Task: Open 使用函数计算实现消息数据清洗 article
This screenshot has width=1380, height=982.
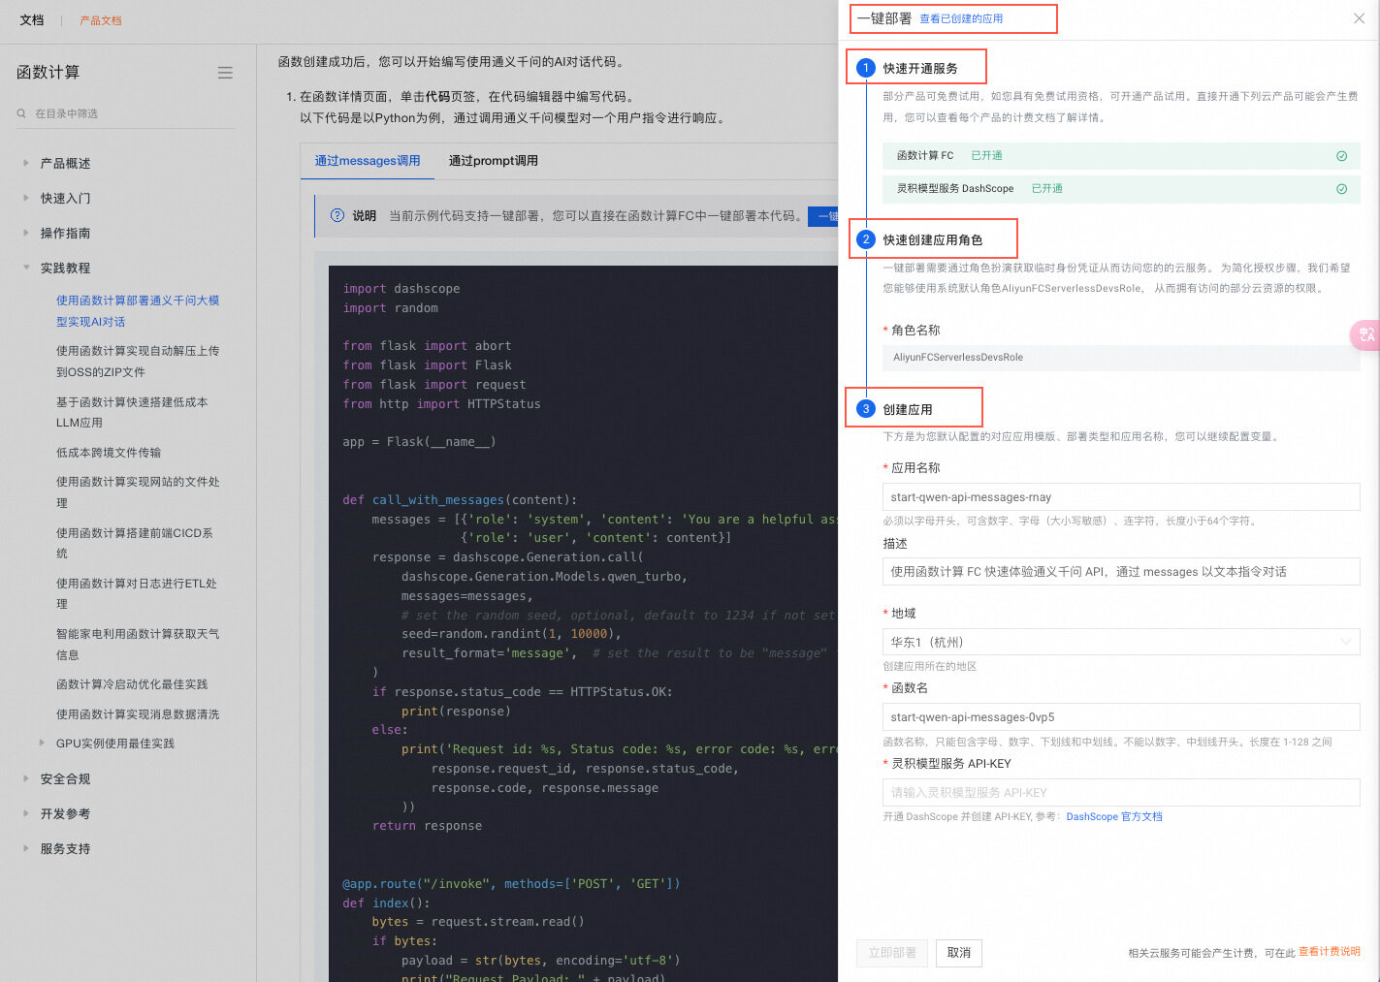Action: pos(138,714)
